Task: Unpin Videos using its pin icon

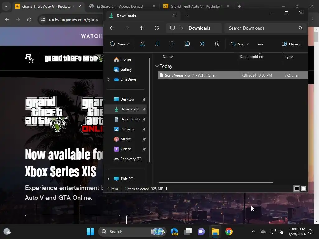Action: coord(144,149)
